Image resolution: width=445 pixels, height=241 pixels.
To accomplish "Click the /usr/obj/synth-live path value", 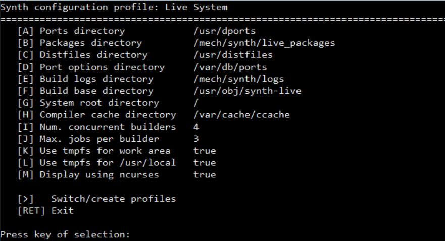I will [x=247, y=91].
